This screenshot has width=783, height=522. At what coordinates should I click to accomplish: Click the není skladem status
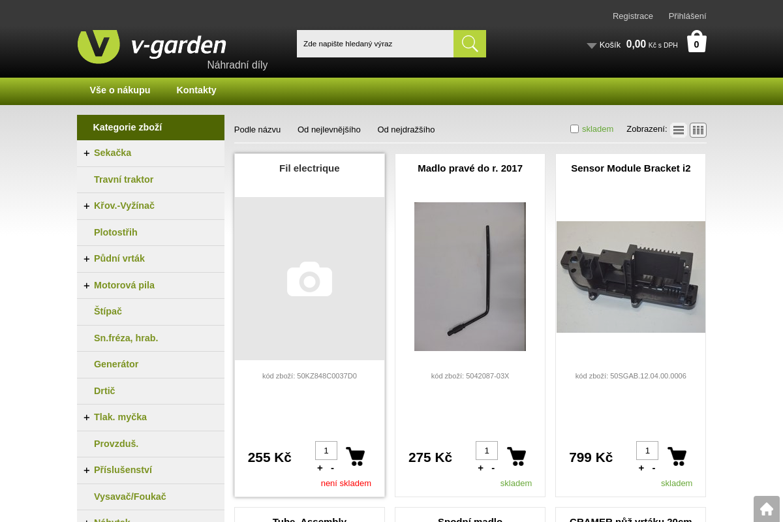tap(346, 483)
